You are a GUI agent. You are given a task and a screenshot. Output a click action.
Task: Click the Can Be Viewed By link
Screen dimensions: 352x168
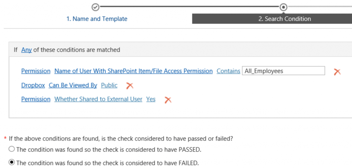coord(73,85)
